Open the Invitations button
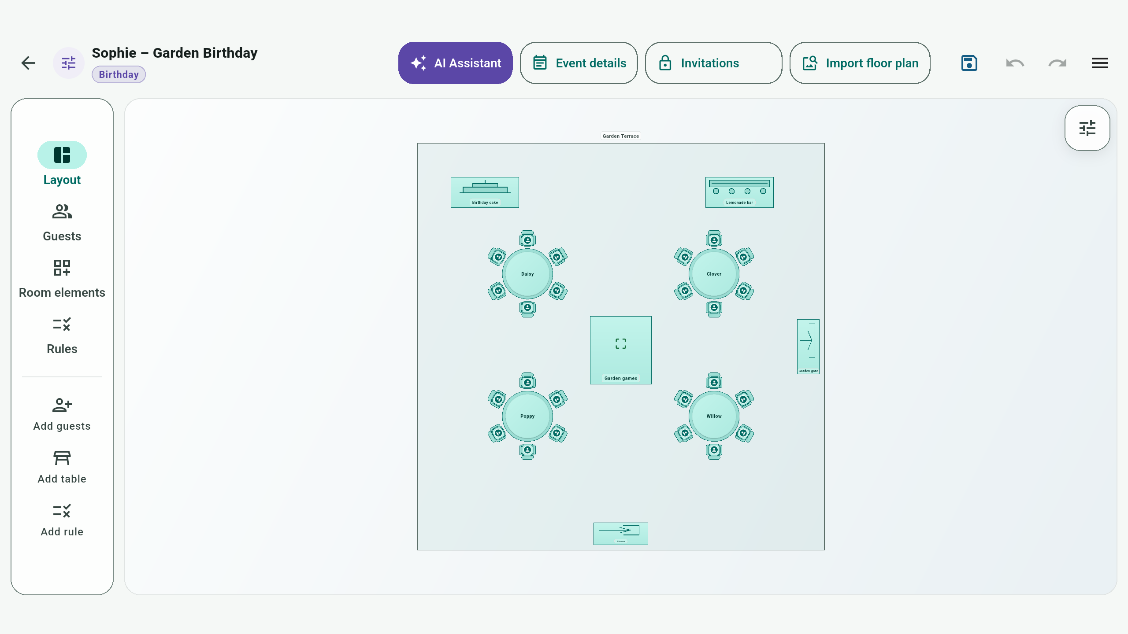The width and height of the screenshot is (1128, 634). click(x=714, y=63)
